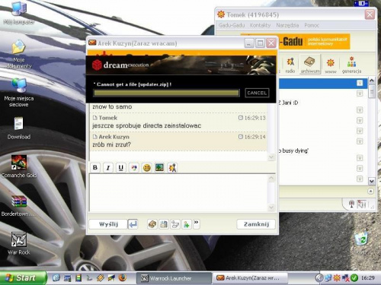Click info icon on highlighted contact row

pyautogui.click(x=360, y=83)
